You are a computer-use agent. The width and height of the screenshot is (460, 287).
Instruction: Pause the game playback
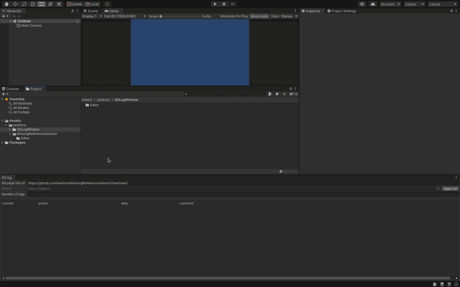tap(224, 4)
